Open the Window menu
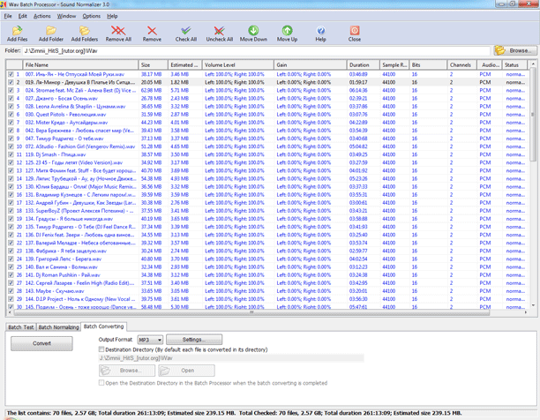Screen dimensions: 540x420 (x=66, y=16)
